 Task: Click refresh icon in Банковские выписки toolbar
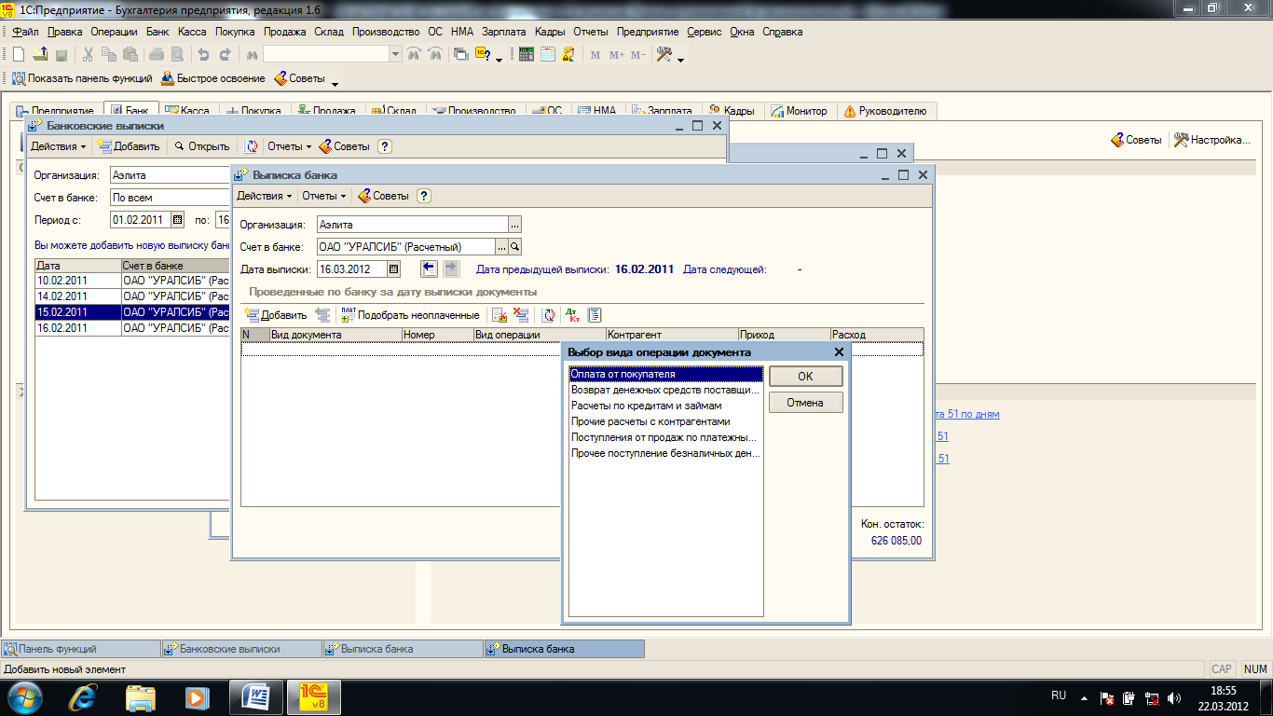point(251,146)
